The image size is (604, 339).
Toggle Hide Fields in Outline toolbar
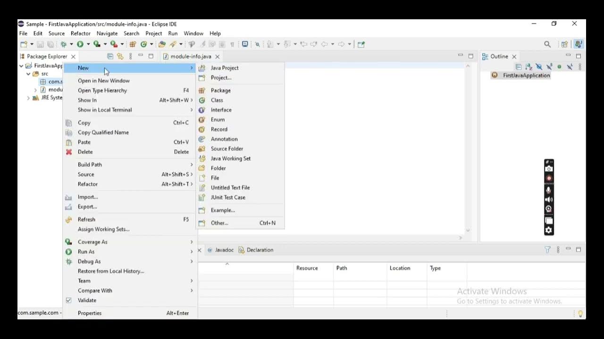[539, 67]
